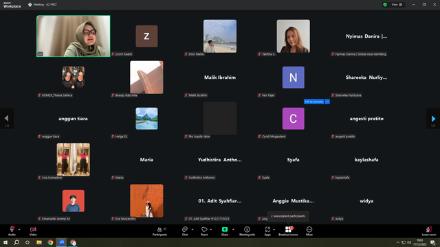The width and height of the screenshot is (440, 247).
Task: Select Beauty Gabriella's profile picture
Action: 146,78
